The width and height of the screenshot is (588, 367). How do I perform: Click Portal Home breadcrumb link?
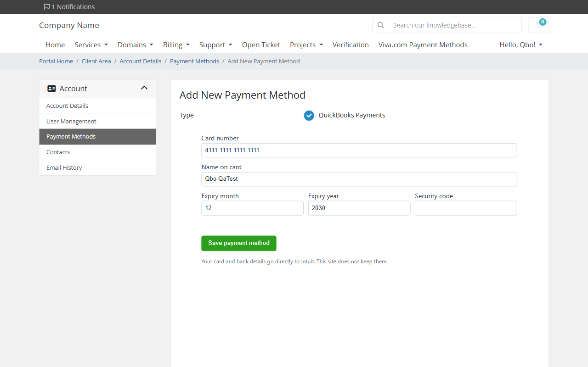click(56, 61)
